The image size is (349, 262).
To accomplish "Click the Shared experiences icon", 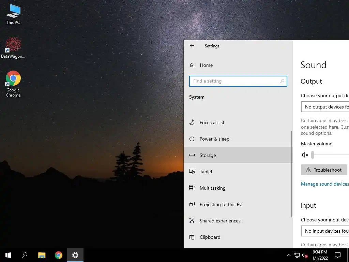I will pyautogui.click(x=192, y=220).
